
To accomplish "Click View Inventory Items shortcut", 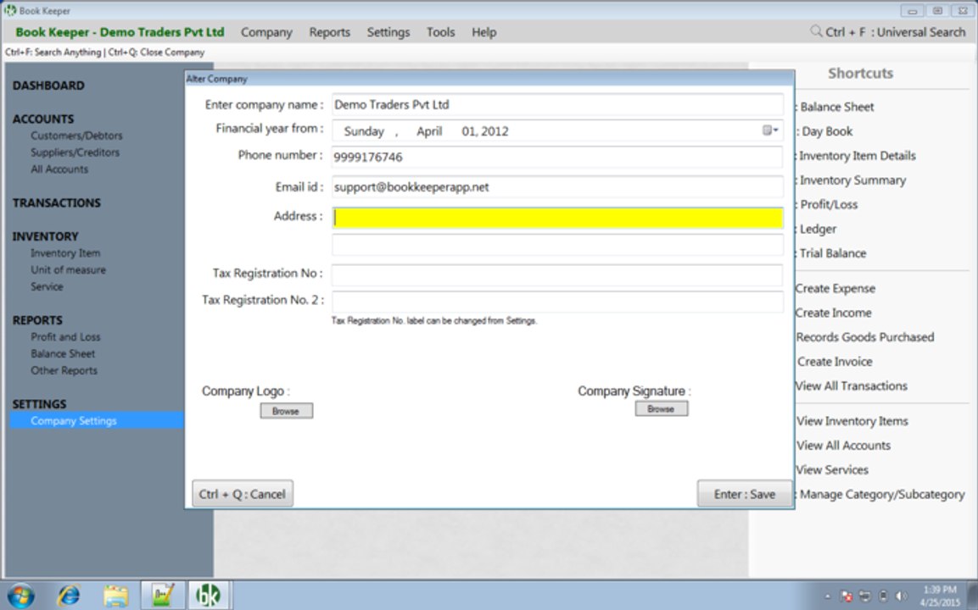I will [x=852, y=421].
